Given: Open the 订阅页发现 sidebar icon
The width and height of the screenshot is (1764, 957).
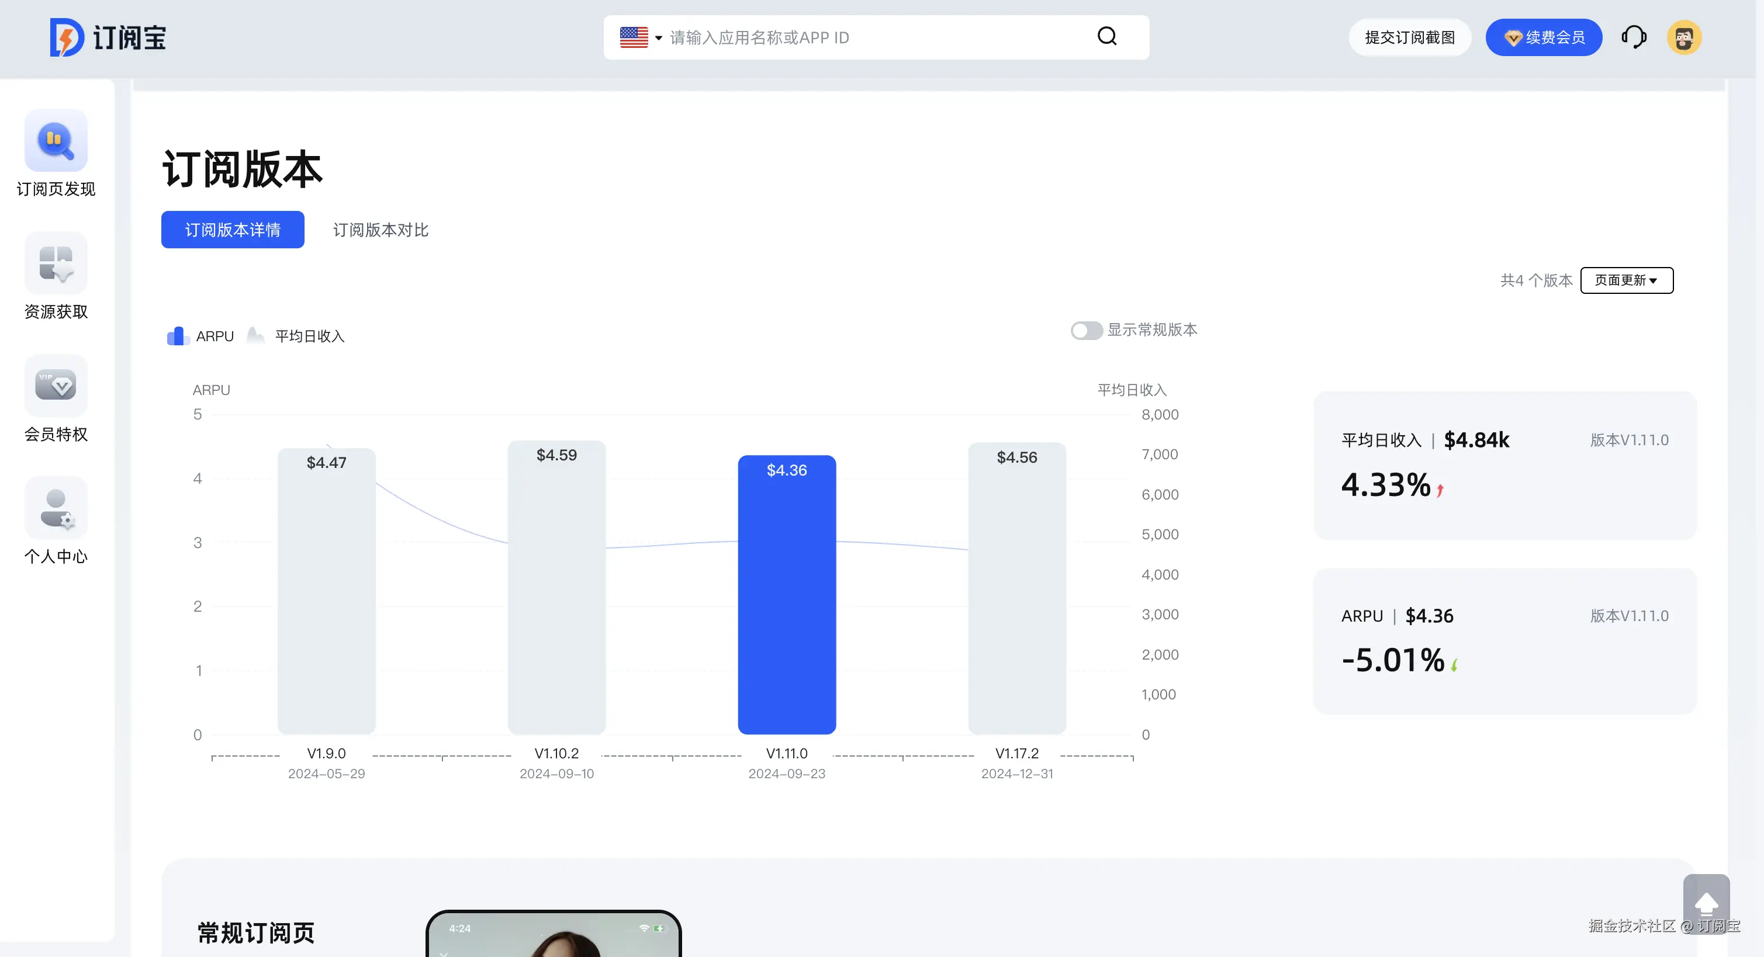Looking at the screenshot, I should [56, 140].
